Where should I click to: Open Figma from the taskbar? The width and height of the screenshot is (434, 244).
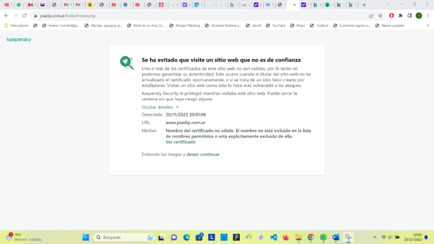[x=236, y=237]
